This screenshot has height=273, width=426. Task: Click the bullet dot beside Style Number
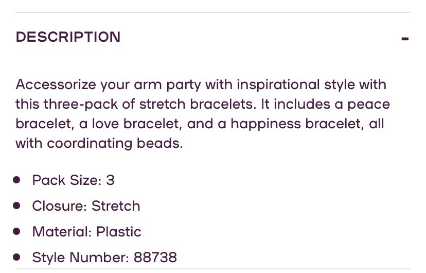[17, 257]
